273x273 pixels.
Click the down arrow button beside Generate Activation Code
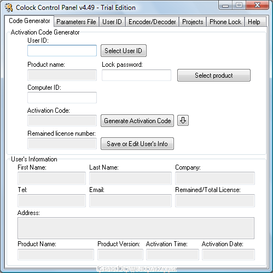pyautogui.click(x=183, y=120)
